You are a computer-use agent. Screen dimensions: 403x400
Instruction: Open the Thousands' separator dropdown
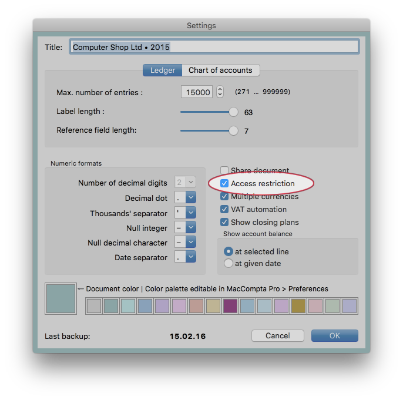pyautogui.click(x=185, y=213)
